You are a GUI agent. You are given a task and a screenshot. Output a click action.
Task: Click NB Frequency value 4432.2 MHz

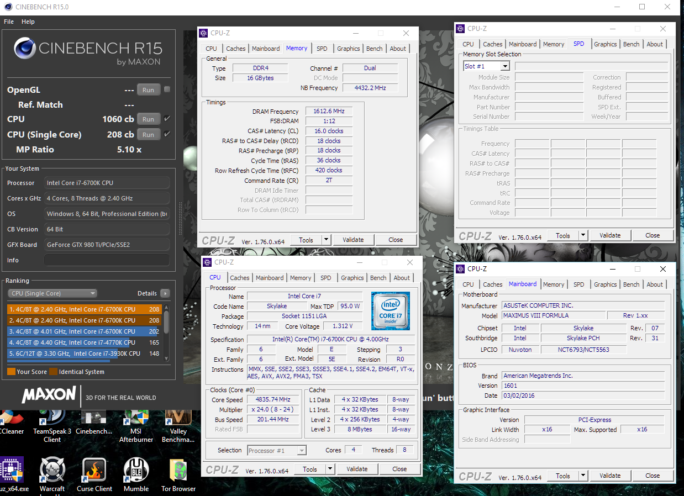(370, 88)
